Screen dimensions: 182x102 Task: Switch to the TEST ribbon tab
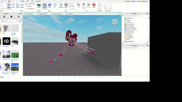coord(28,1)
